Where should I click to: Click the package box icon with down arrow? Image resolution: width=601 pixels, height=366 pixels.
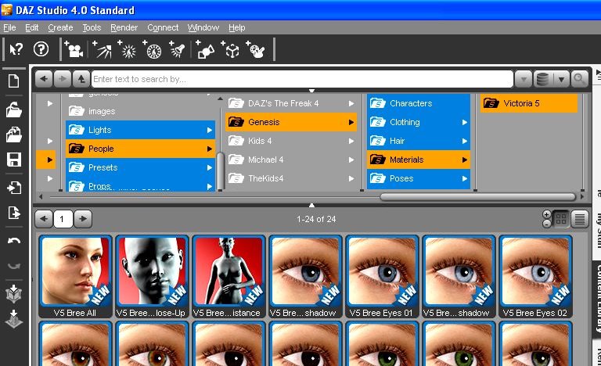pos(14,293)
